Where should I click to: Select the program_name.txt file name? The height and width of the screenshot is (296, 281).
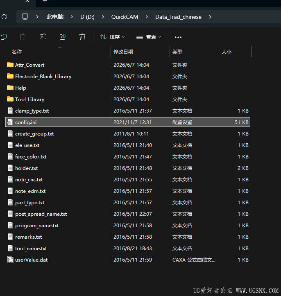pos(37,226)
